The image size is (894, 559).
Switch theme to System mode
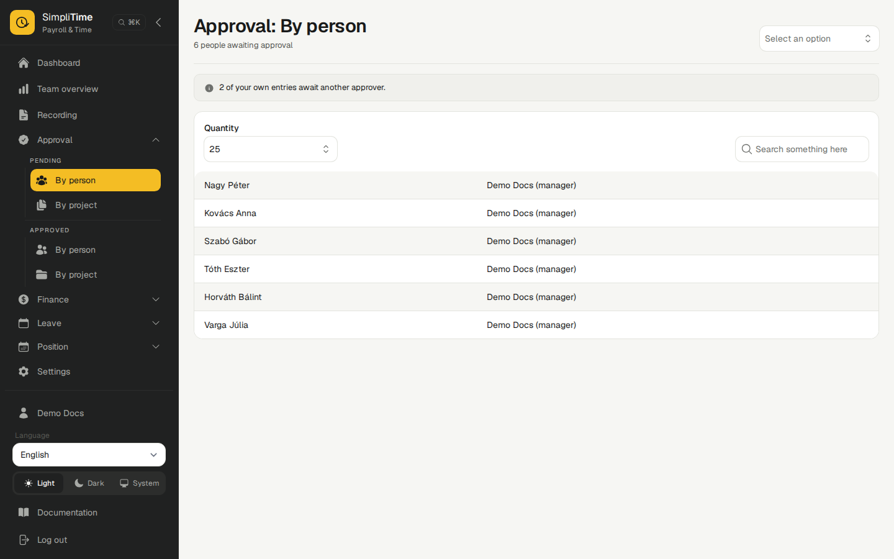tap(140, 483)
